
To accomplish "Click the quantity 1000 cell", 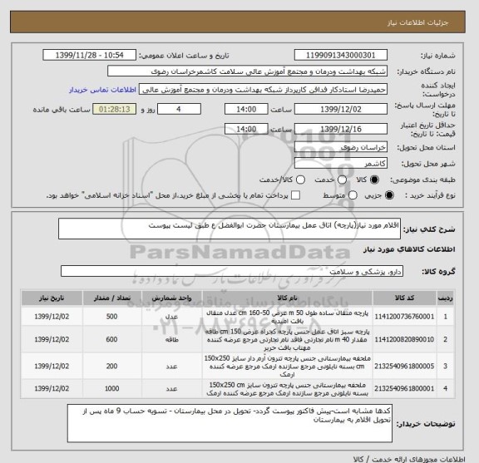I will pyautogui.click(x=111, y=388).
